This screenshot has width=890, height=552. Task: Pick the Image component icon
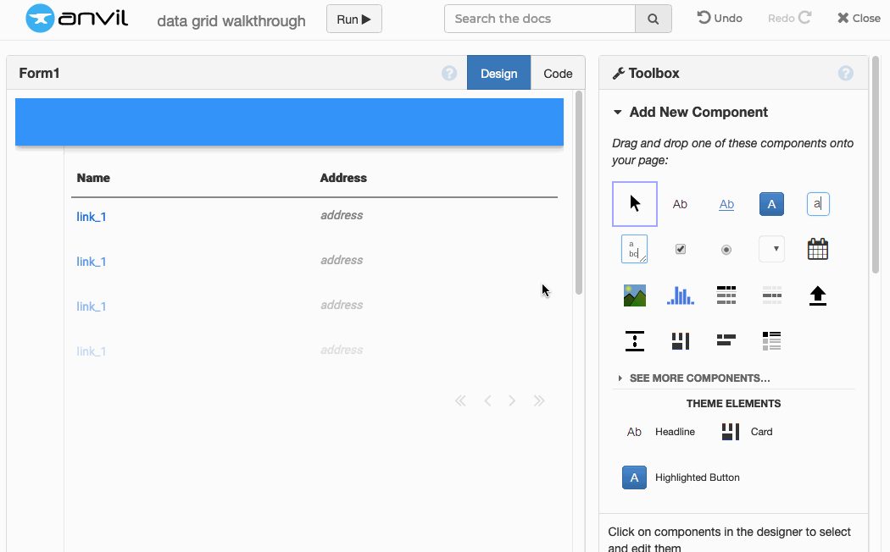point(635,295)
